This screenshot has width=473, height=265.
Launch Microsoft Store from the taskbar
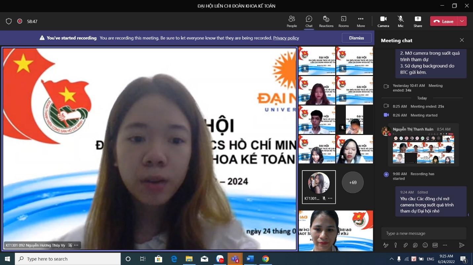(159, 259)
